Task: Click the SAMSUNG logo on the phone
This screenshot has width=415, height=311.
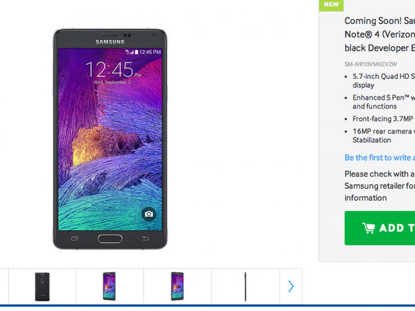Action: 110,42
